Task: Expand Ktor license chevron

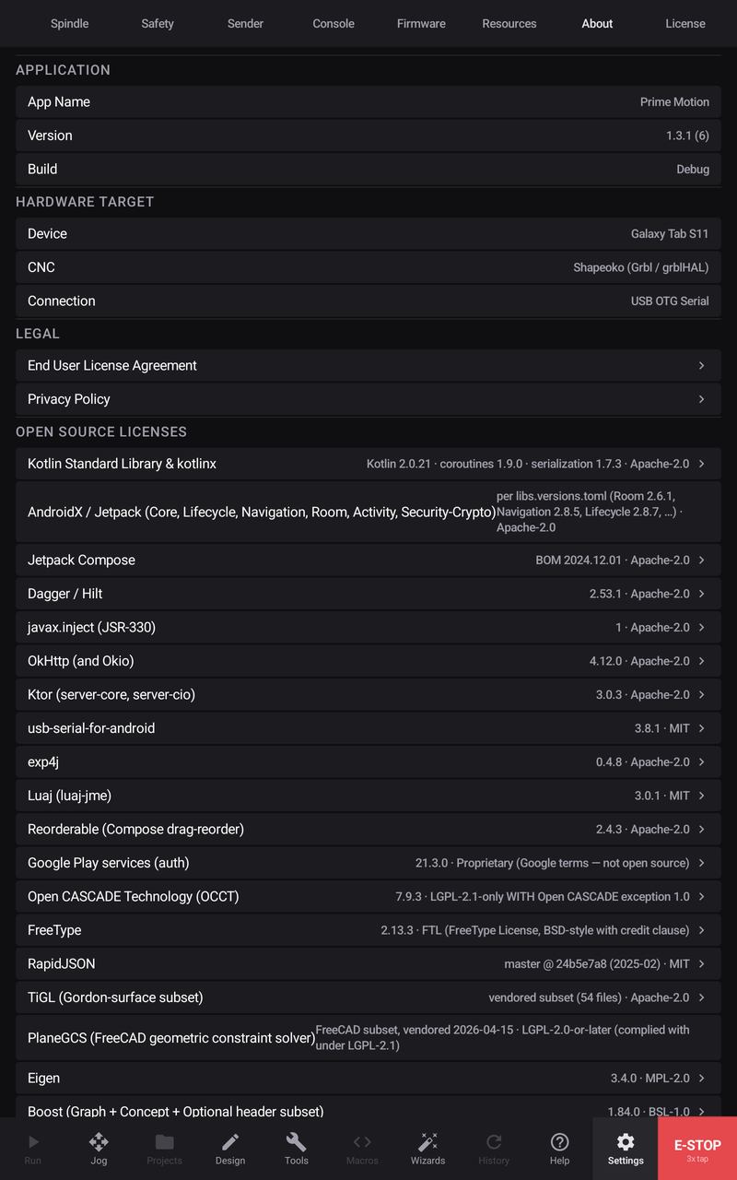Action: point(702,695)
